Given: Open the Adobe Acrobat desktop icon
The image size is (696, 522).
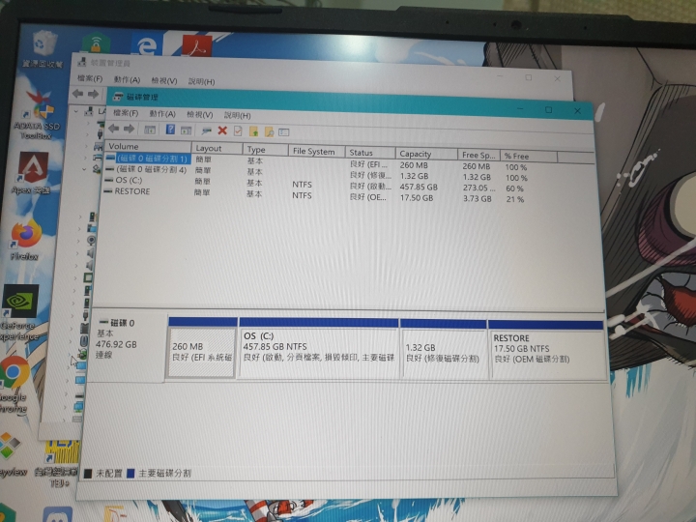Looking at the screenshot, I should pyautogui.click(x=196, y=45).
